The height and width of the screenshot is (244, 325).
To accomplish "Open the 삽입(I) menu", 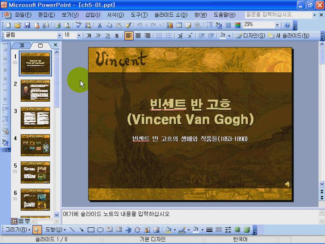I will coord(93,15).
